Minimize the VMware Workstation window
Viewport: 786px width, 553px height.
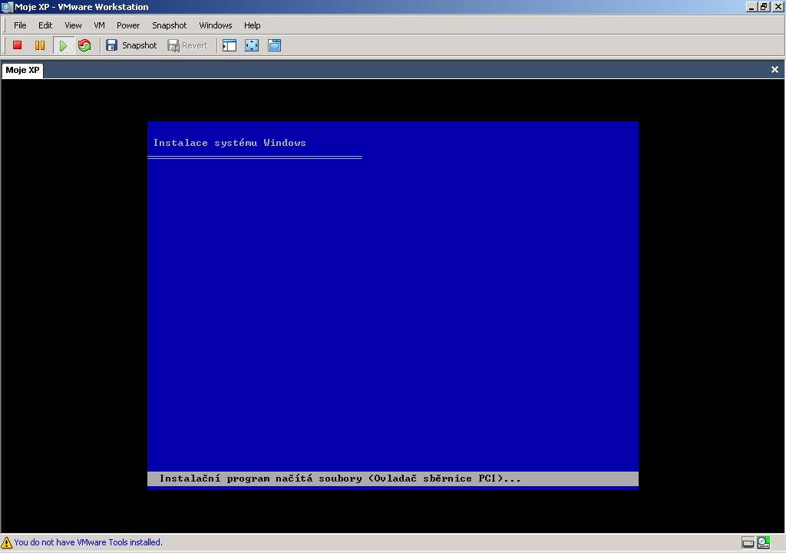(x=751, y=7)
